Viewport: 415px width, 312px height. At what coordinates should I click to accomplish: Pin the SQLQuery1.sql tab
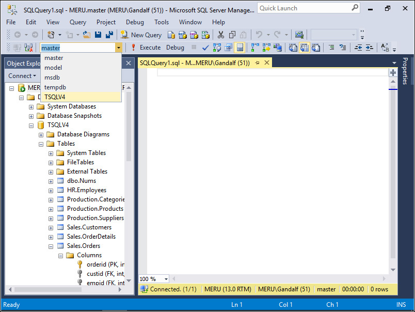pyautogui.click(x=257, y=63)
